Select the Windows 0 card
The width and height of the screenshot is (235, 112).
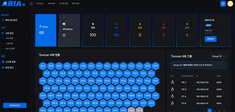[x=69, y=30]
